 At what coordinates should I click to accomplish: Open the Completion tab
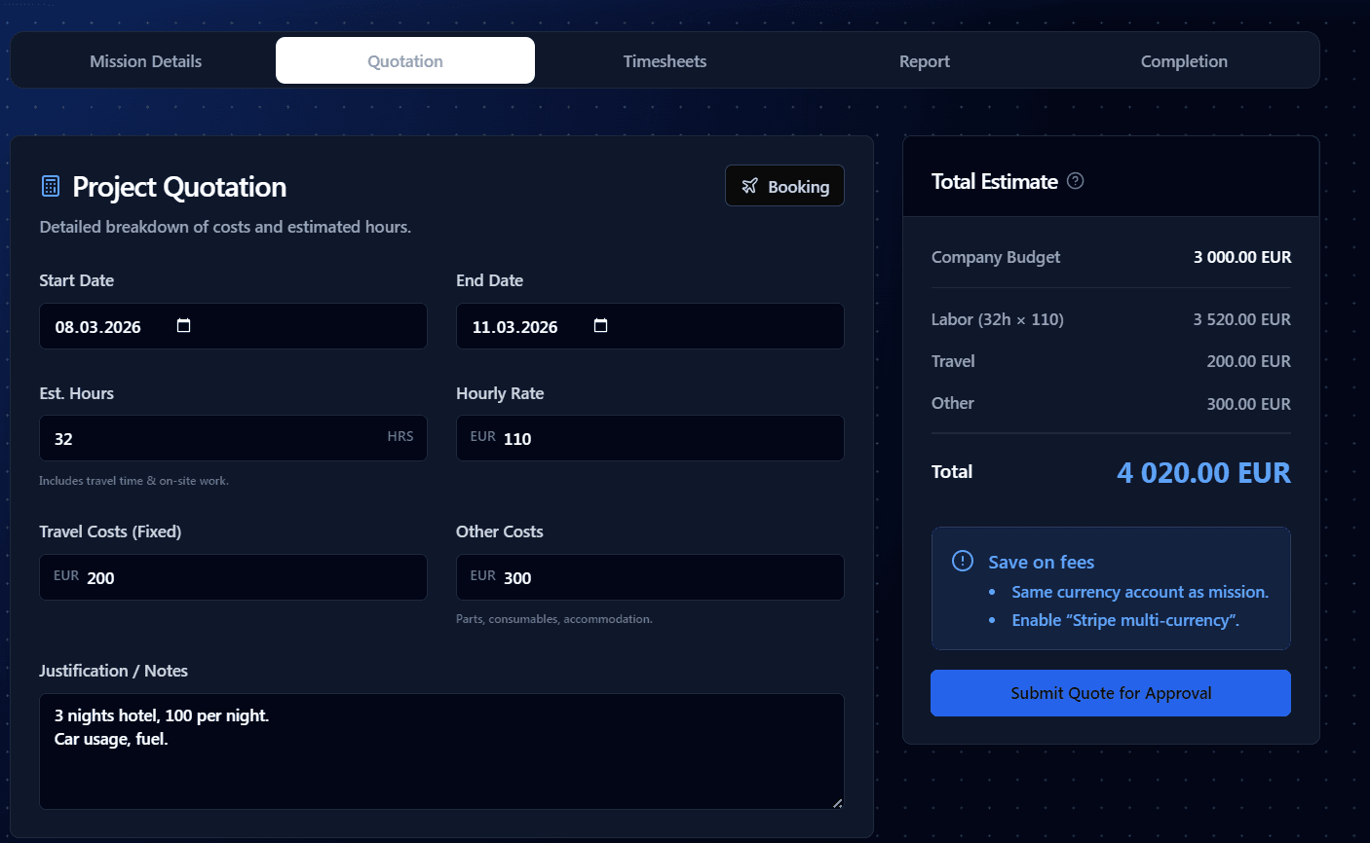pyautogui.click(x=1184, y=61)
